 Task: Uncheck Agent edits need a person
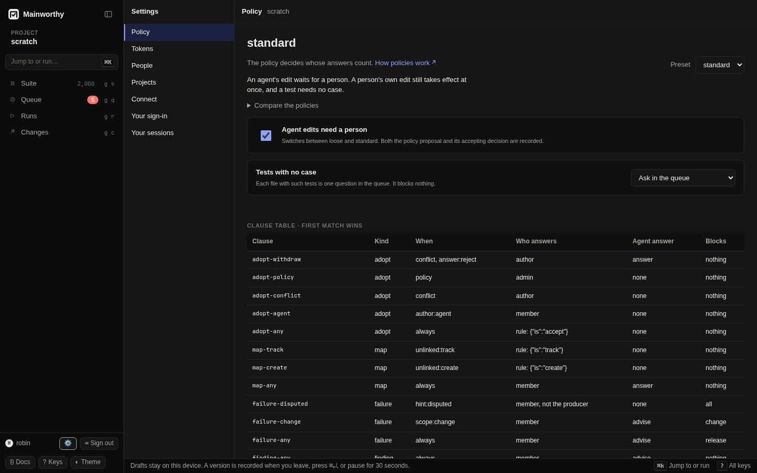click(x=266, y=136)
